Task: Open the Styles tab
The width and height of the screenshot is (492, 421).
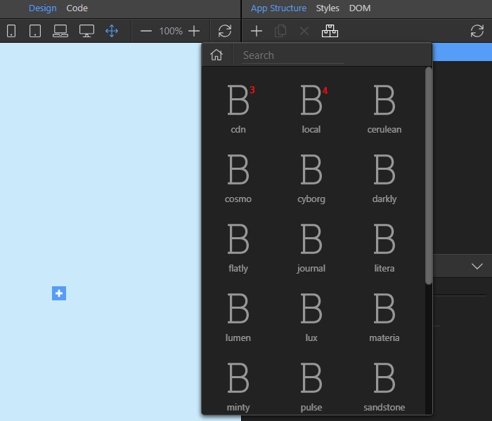Action: [x=328, y=8]
